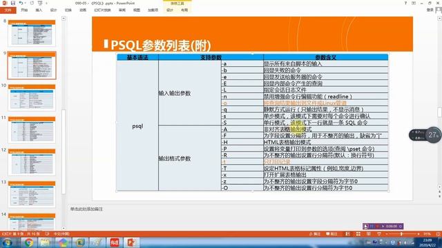
Task: Click the '打开扩展表格输出' cell
Action: (325, 175)
